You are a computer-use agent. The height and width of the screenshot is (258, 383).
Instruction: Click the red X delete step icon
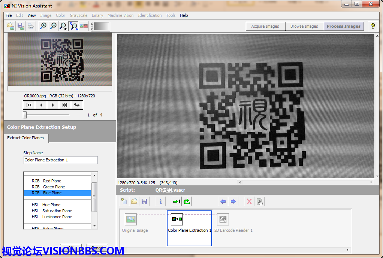(x=249, y=201)
